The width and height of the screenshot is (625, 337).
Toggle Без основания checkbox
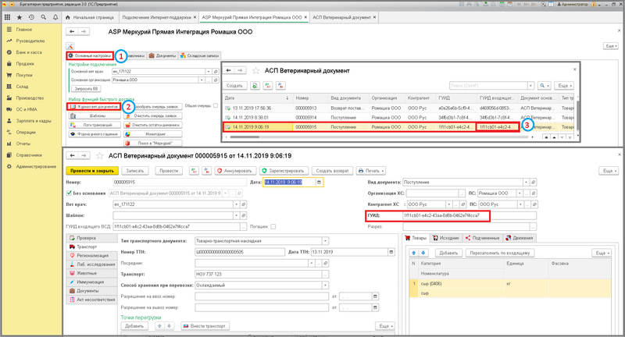coord(69,193)
